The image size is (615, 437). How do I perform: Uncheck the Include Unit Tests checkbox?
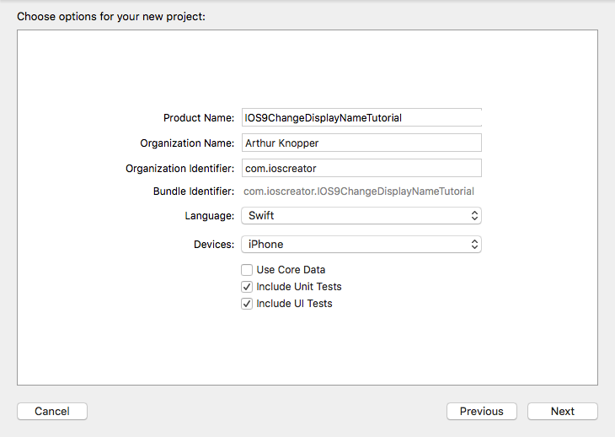247,287
